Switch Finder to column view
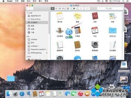The image size is (131, 98). [x=60, y=8]
